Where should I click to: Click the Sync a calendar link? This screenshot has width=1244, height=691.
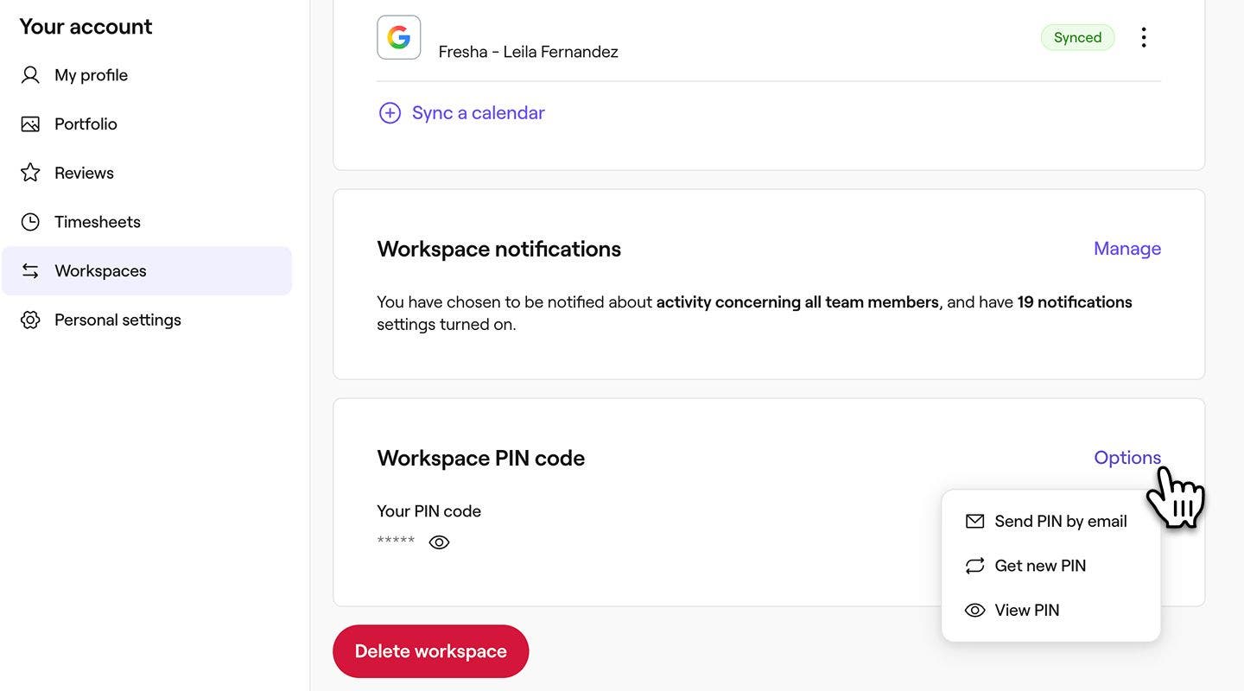[478, 113]
